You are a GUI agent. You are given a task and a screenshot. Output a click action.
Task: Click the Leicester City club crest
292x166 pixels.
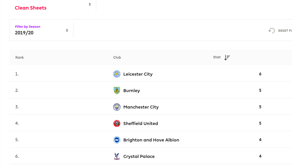(x=117, y=74)
